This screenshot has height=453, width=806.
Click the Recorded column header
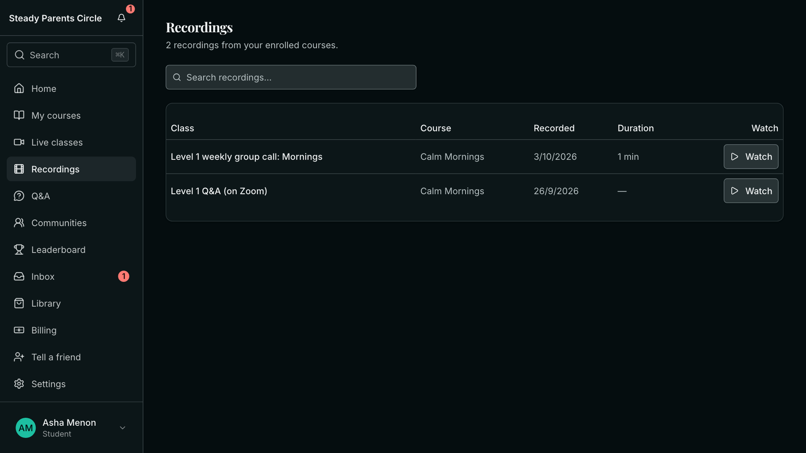tap(554, 128)
